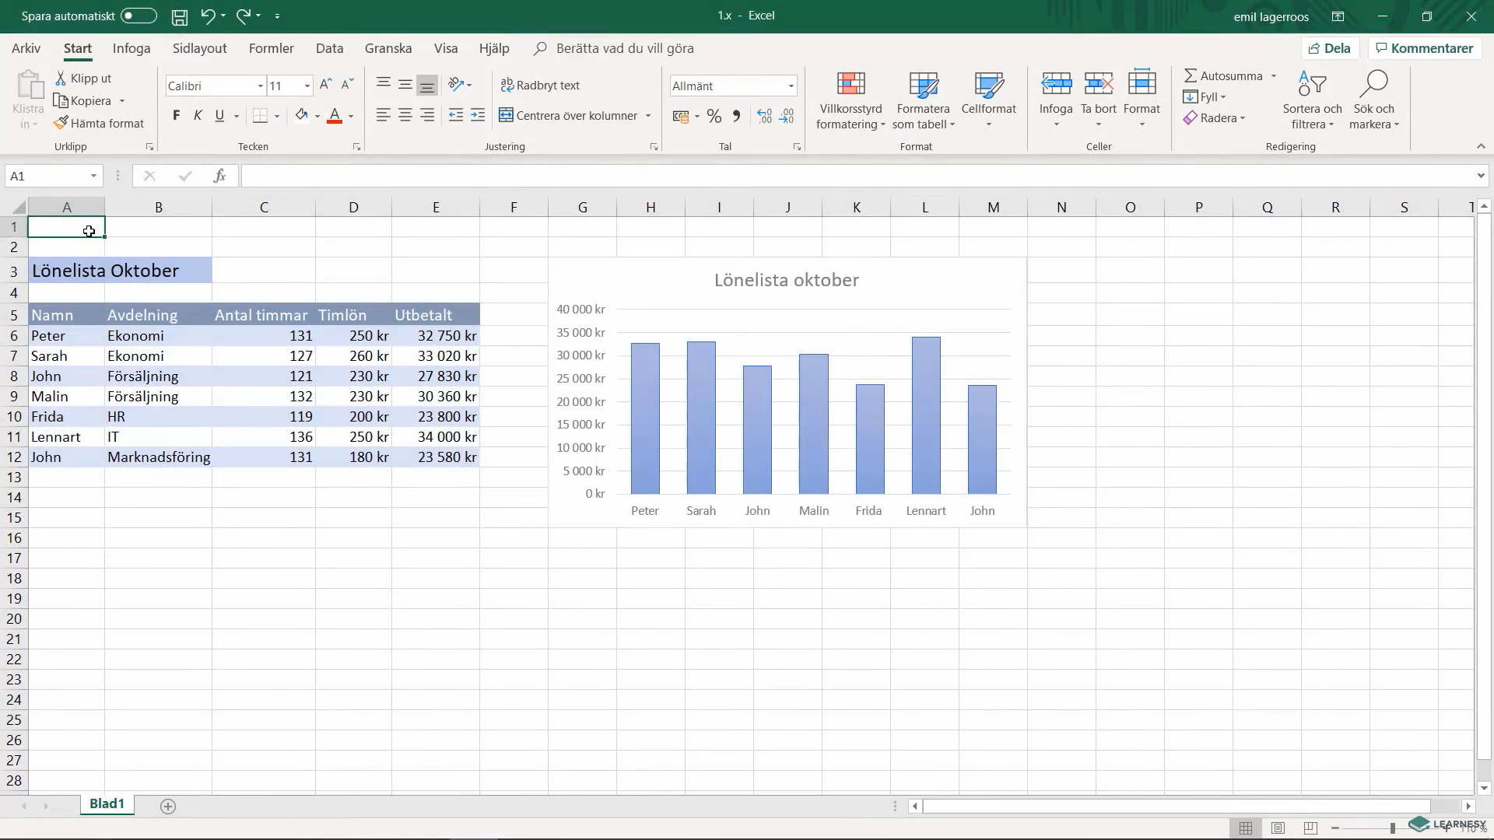1494x840 pixels.
Task: Click Sök och markera magnifier icon
Action: pos(1374,83)
